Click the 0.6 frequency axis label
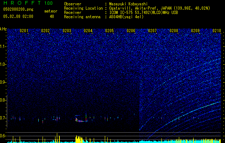Image resolution: width=225 pixels, height=143 pixels. [x=3, y=136]
